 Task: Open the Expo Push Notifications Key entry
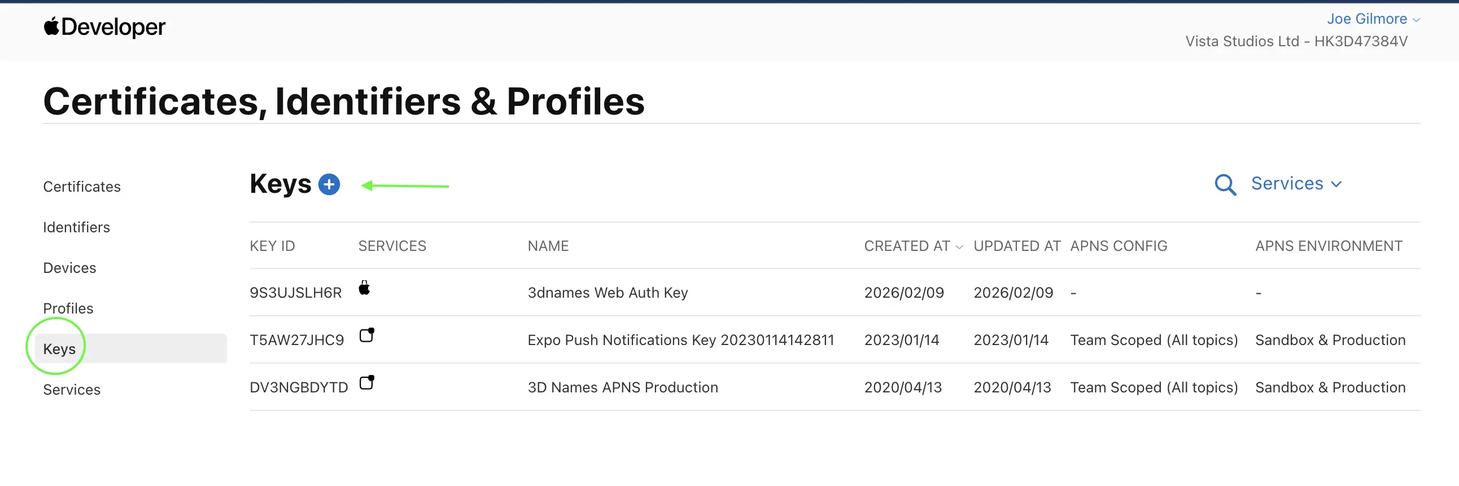click(x=681, y=340)
